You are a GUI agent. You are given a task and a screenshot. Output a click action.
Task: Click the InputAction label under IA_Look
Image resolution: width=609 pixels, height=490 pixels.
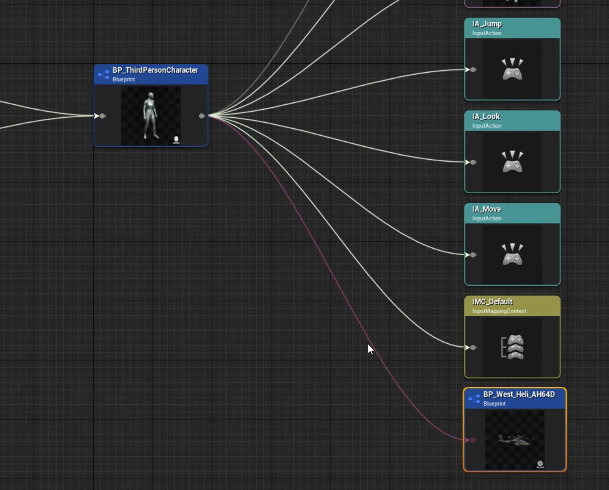coord(487,126)
